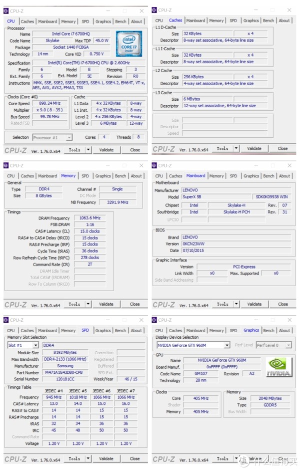Click the CPU-Z title icon in the Graphics tab window

pos(154,320)
